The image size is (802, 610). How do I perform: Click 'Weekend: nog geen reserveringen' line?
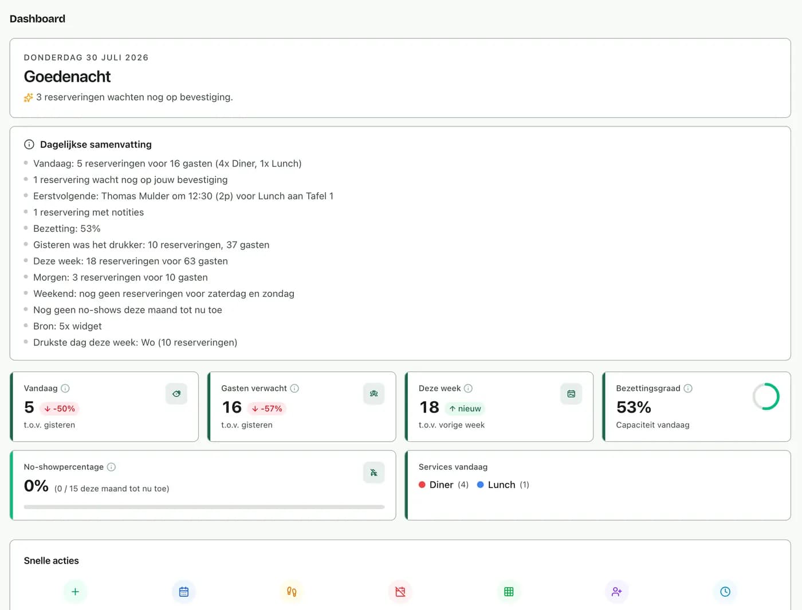coord(164,294)
